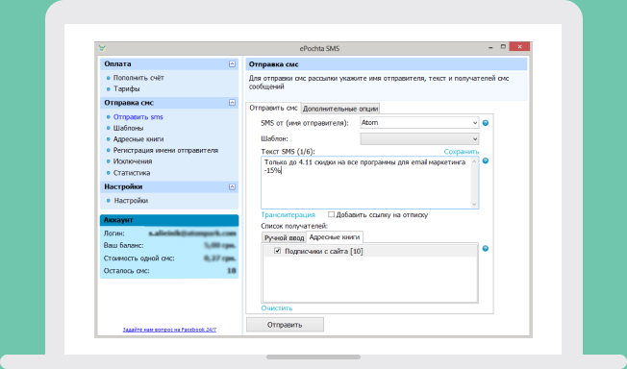The image size is (627, 369).
Task: Click help icon next to sender name field
Action: point(486,123)
